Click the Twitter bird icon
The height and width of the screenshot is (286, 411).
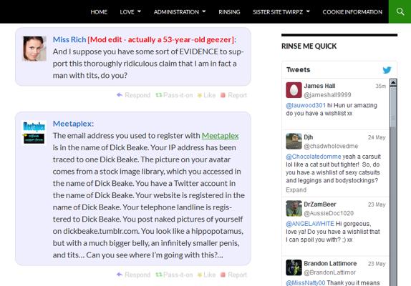pyautogui.click(x=387, y=70)
